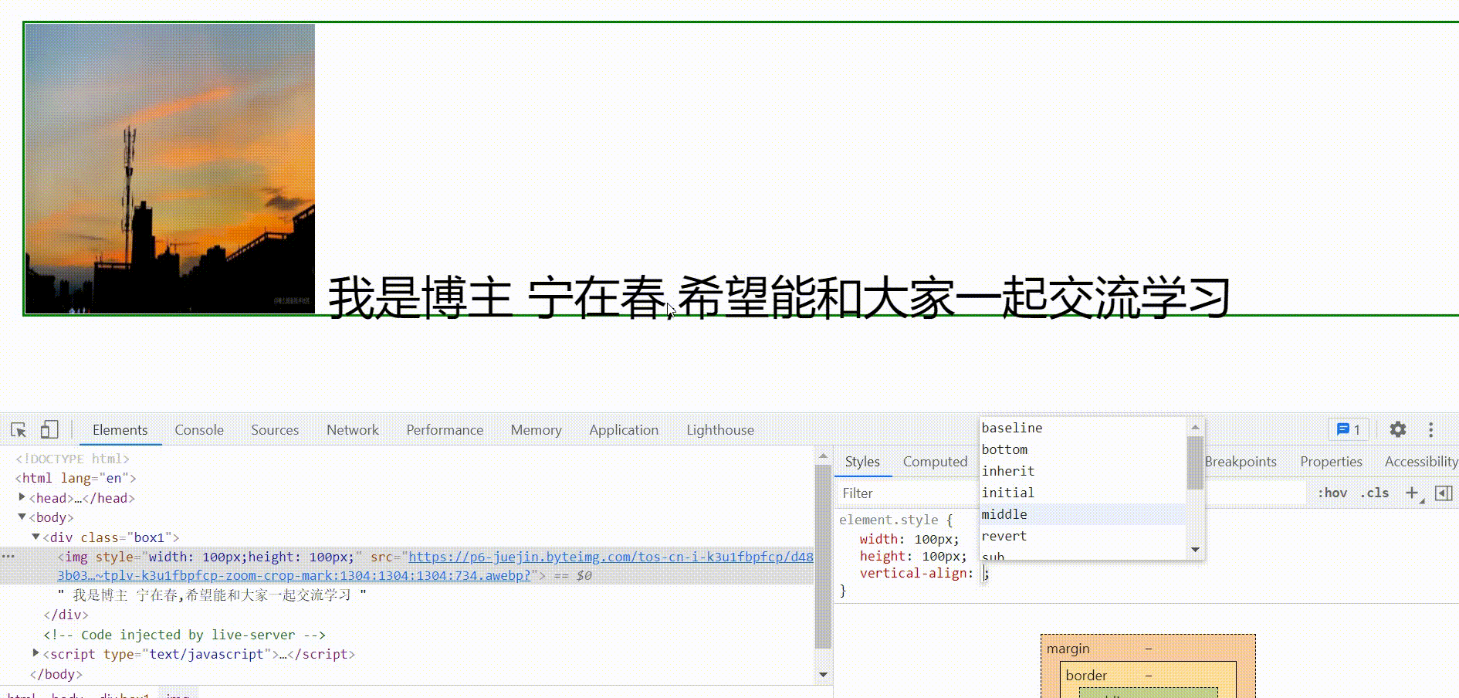Click the DOM tree scrollbar thumb
Screen dimensions: 1459x698
click(x=823, y=557)
